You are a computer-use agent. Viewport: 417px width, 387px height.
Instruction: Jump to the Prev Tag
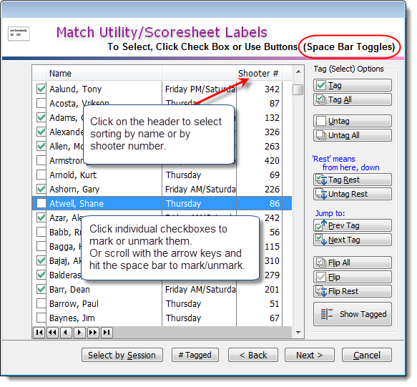(352, 225)
